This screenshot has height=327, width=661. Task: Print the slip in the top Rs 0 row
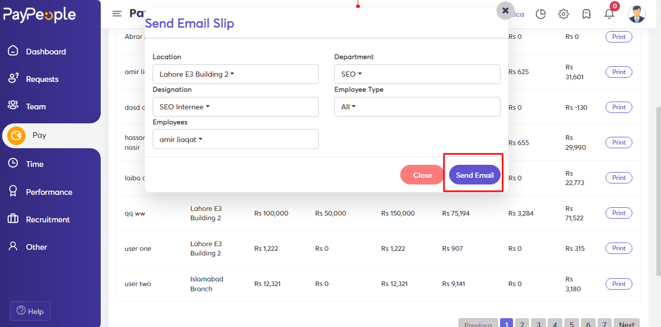619,37
